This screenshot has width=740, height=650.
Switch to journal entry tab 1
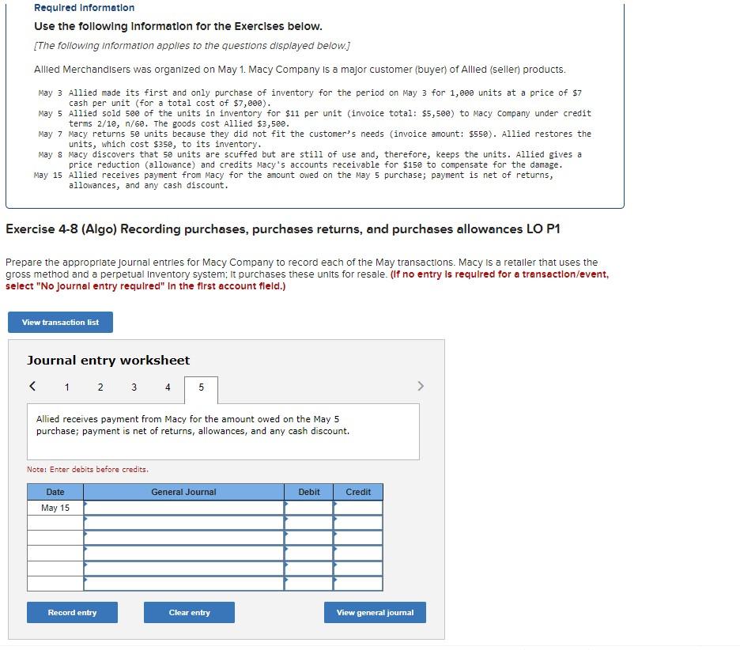tap(67, 387)
